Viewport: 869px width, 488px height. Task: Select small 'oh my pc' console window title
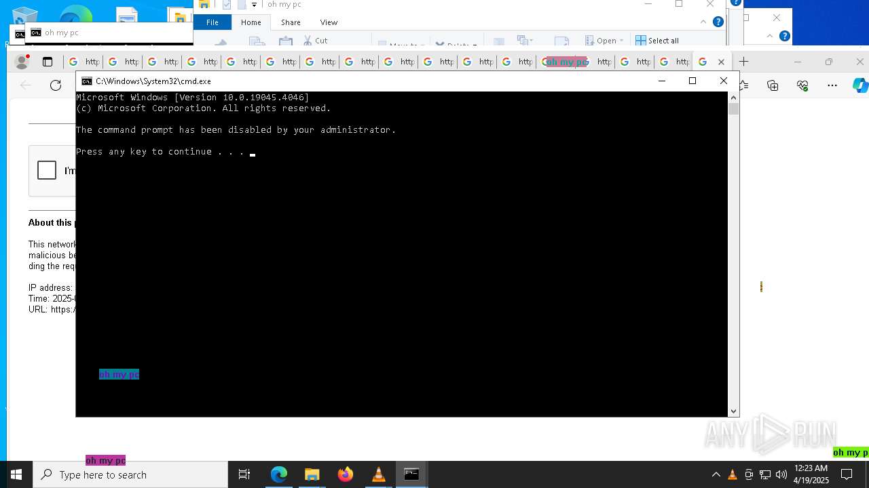click(x=62, y=33)
